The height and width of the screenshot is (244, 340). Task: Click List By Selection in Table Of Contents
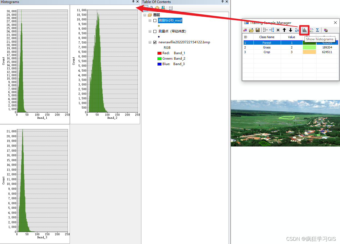[x=163, y=8]
